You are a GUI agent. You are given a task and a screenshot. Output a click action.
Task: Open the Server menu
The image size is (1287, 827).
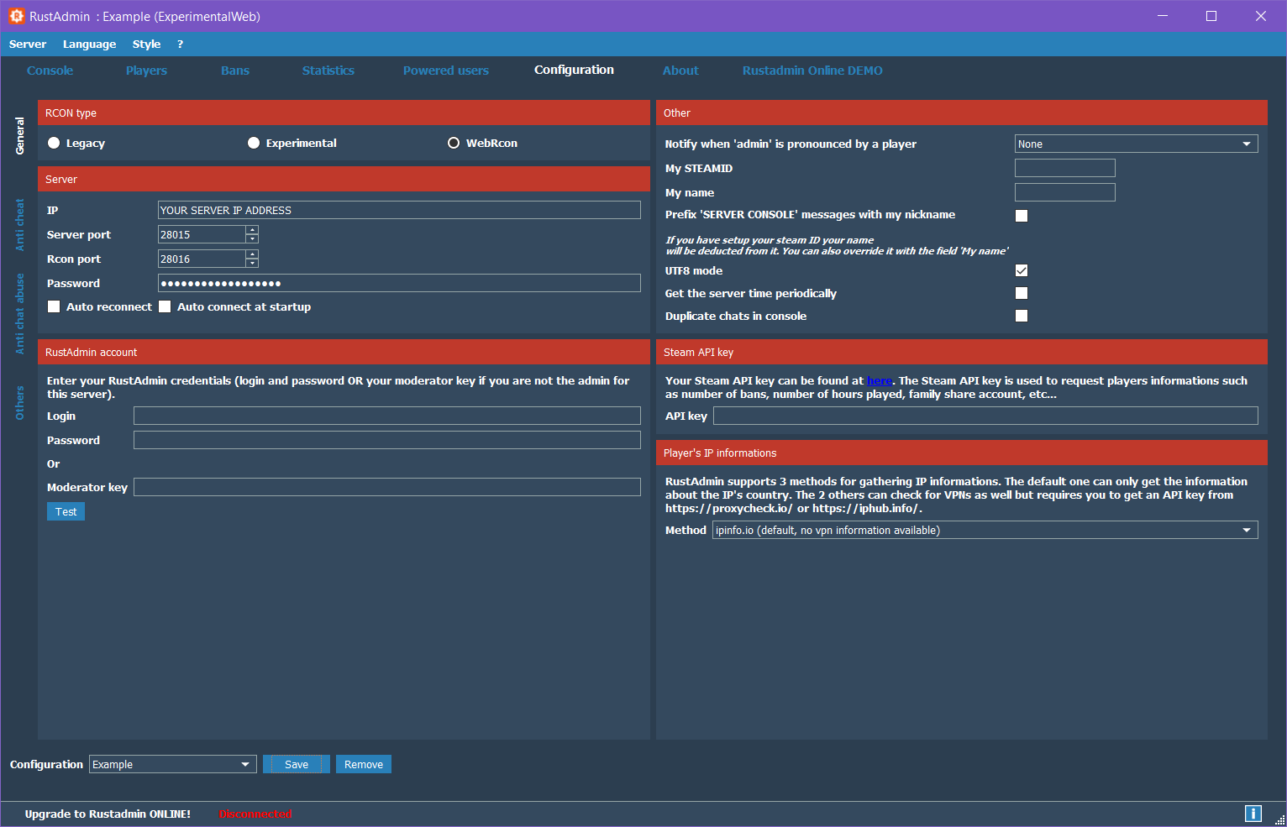tap(28, 44)
